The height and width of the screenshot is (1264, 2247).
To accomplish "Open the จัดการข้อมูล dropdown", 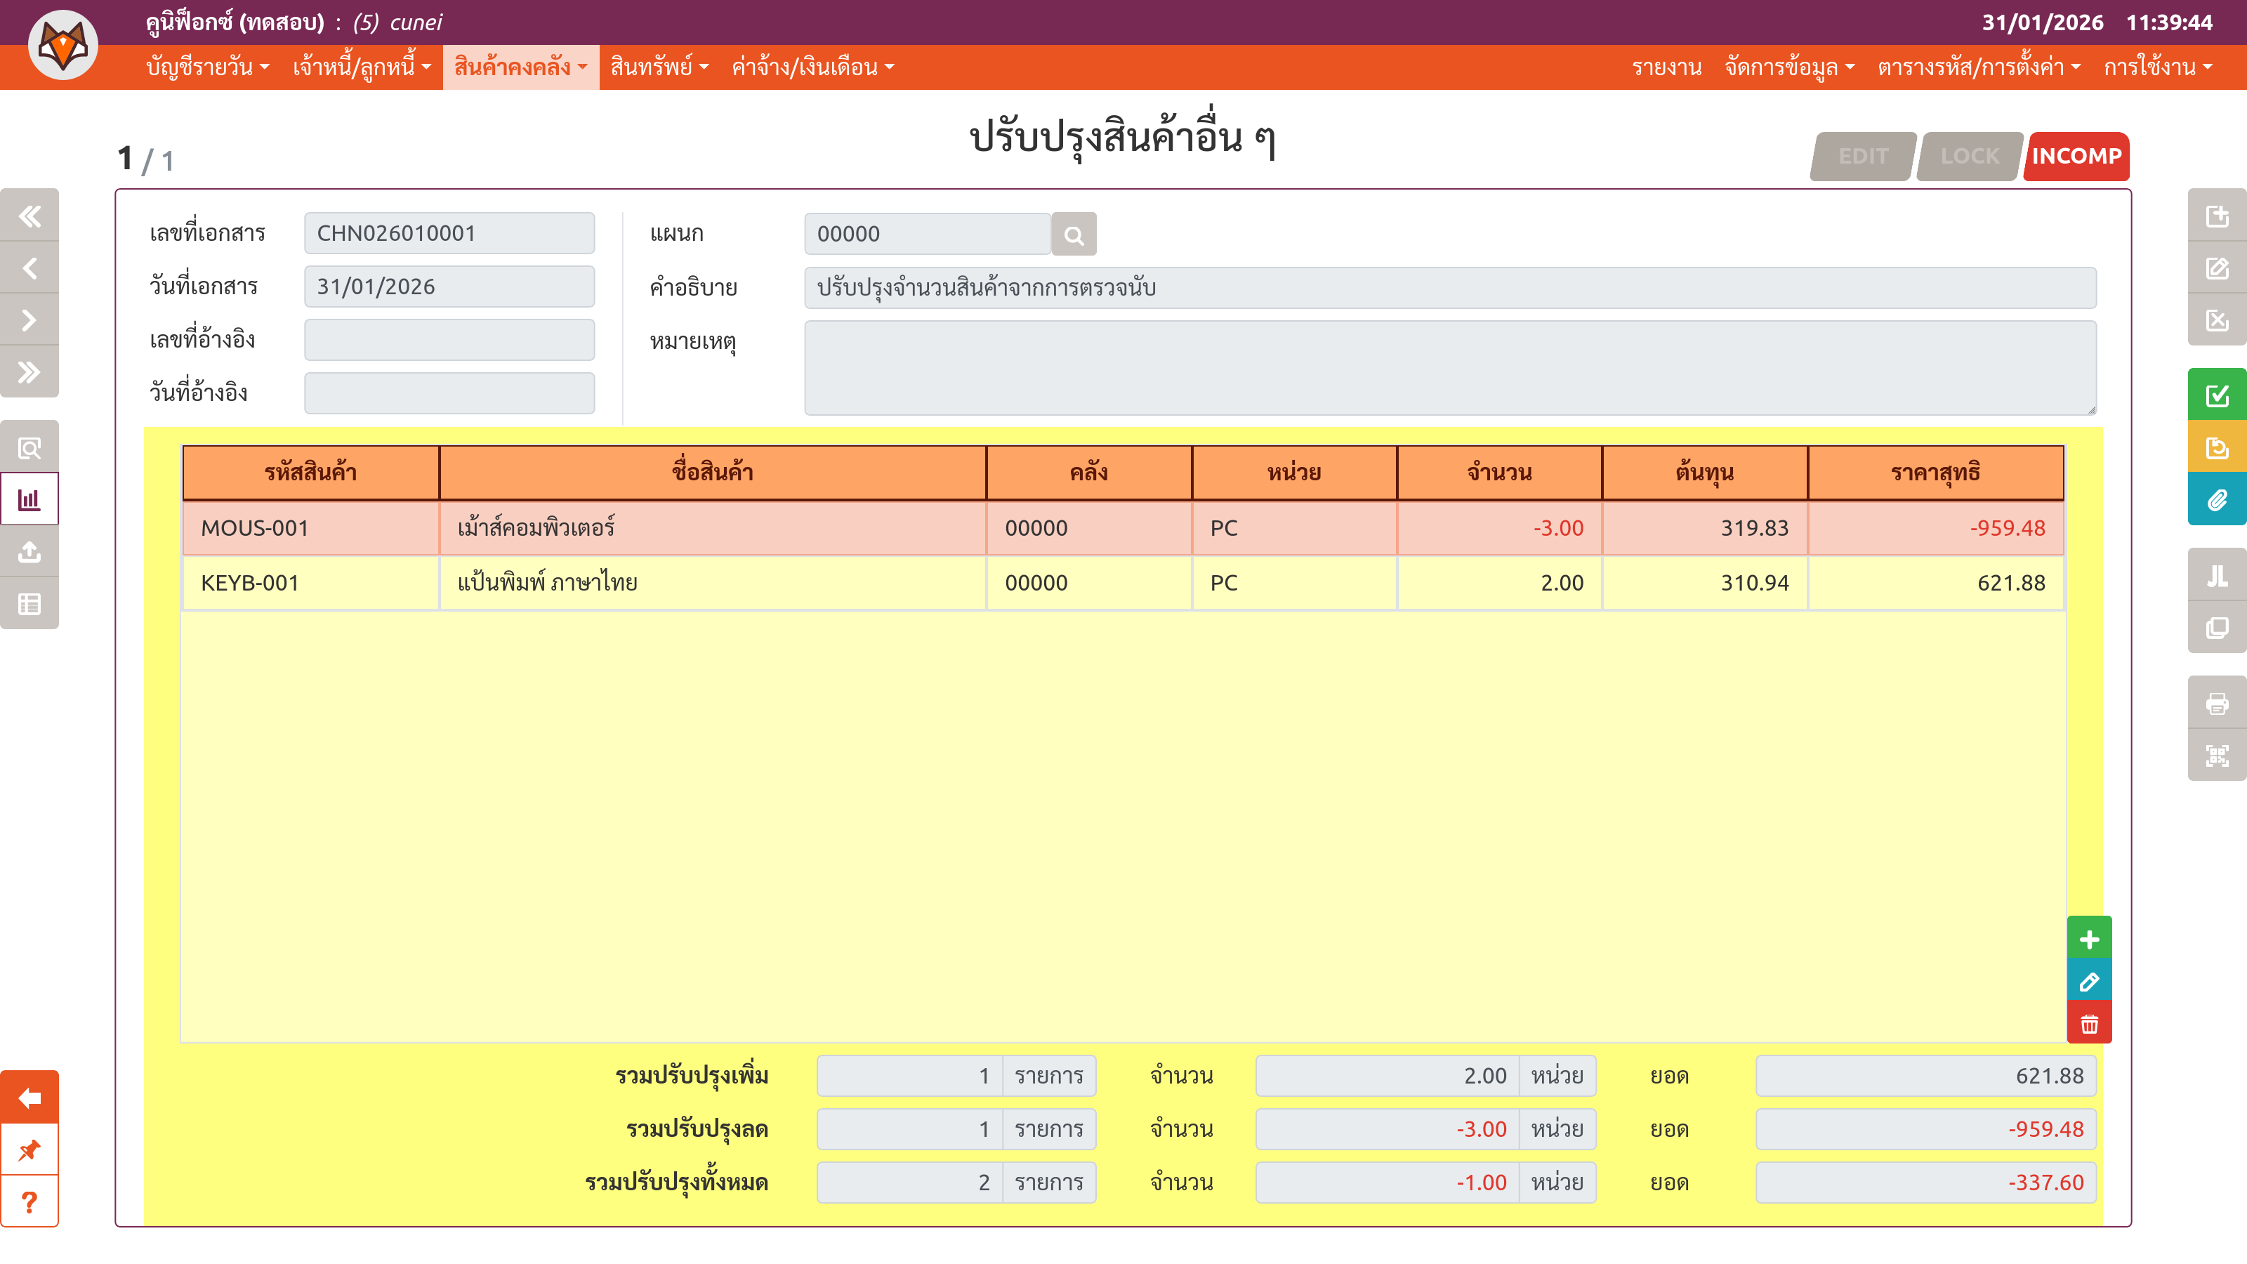I will point(1788,67).
